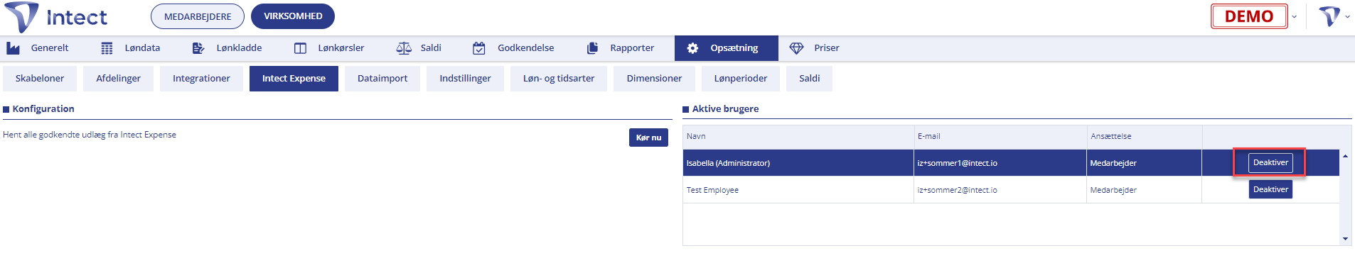Viewport: 1355px width, 258px height.
Task: Click the Rapporter document icon
Action: [592, 48]
